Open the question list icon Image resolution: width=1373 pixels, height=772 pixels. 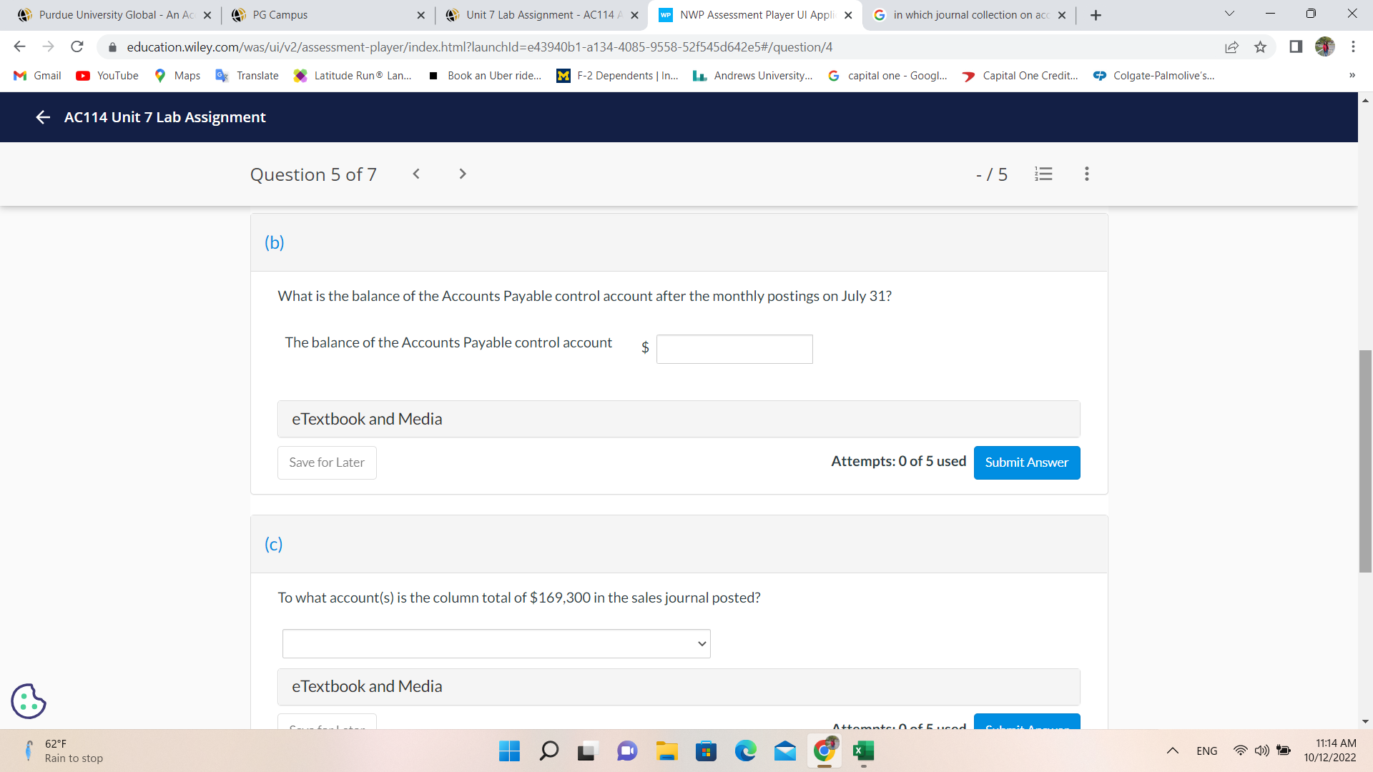pyautogui.click(x=1043, y=174)
